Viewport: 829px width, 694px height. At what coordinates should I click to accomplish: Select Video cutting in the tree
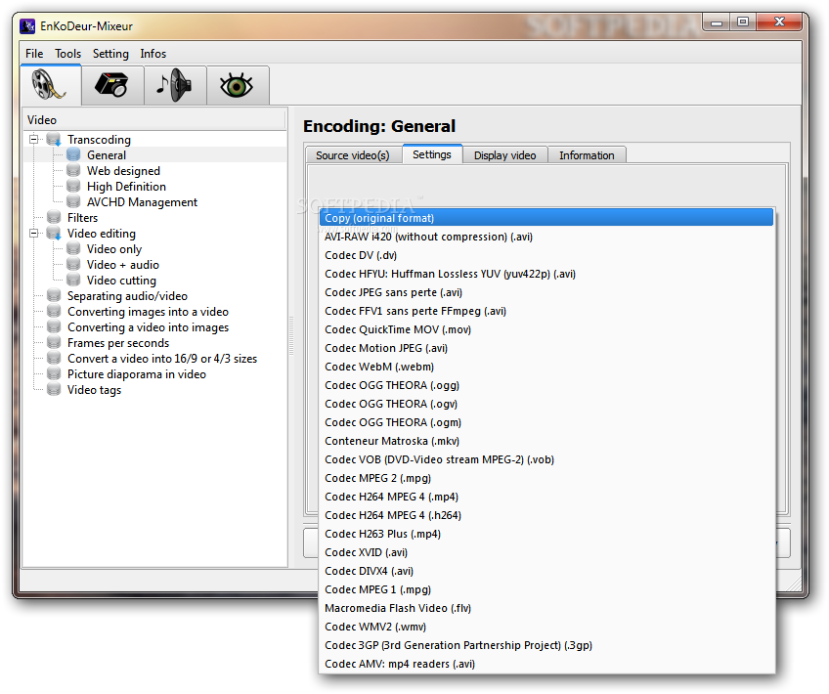[x=121, y=281]
